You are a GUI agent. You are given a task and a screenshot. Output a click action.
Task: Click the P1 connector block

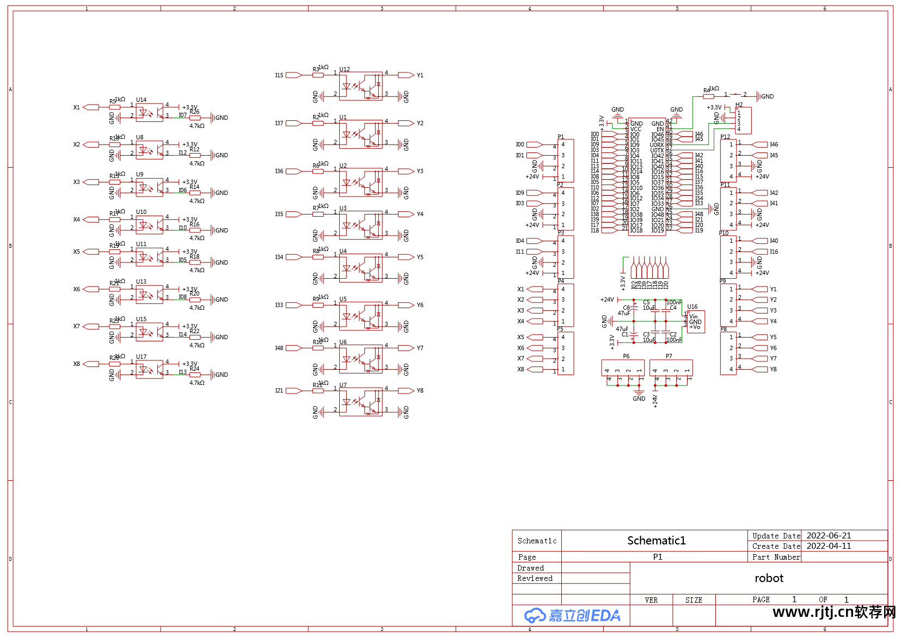[566, 161]
